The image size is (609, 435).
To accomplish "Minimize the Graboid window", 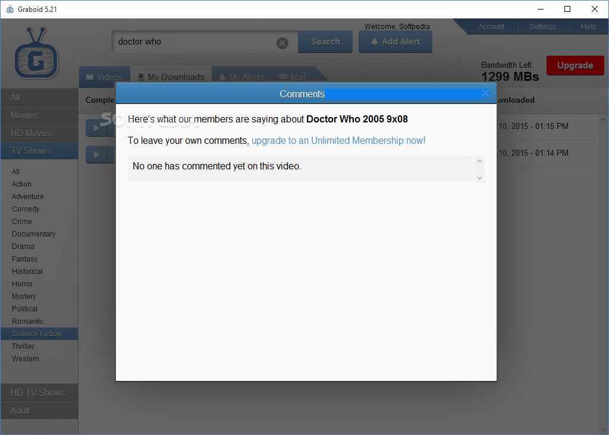I will [x=540, y=9].
